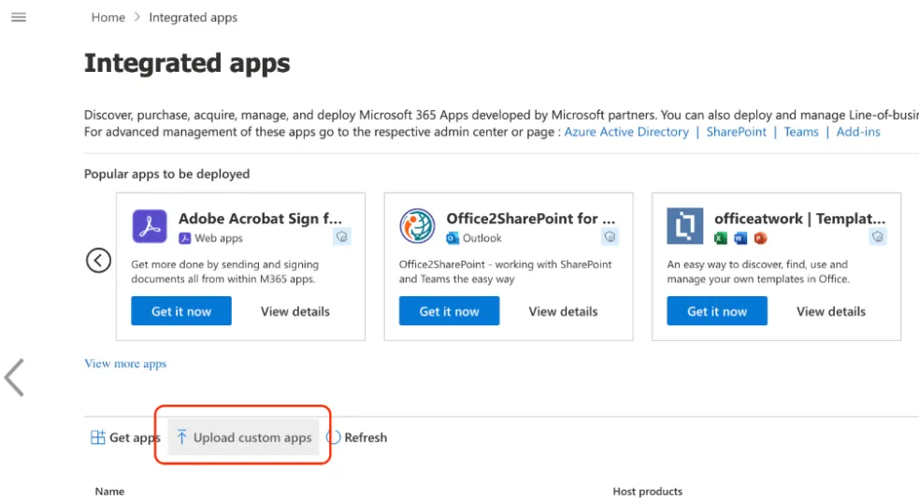The height and width of the screenshot is (499, 919).
Task: Click the large left chevron arrow
Action: coord(14,378)
